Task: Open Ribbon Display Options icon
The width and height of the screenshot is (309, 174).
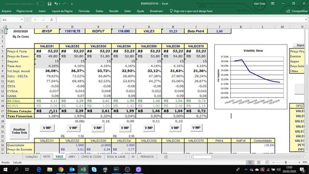Action: point(273,3)
